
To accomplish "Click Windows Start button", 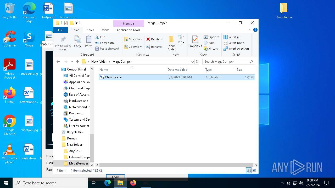I will pos(6,183).
